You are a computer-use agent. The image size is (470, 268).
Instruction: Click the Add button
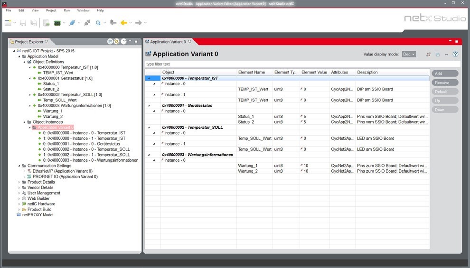(445, 74)
